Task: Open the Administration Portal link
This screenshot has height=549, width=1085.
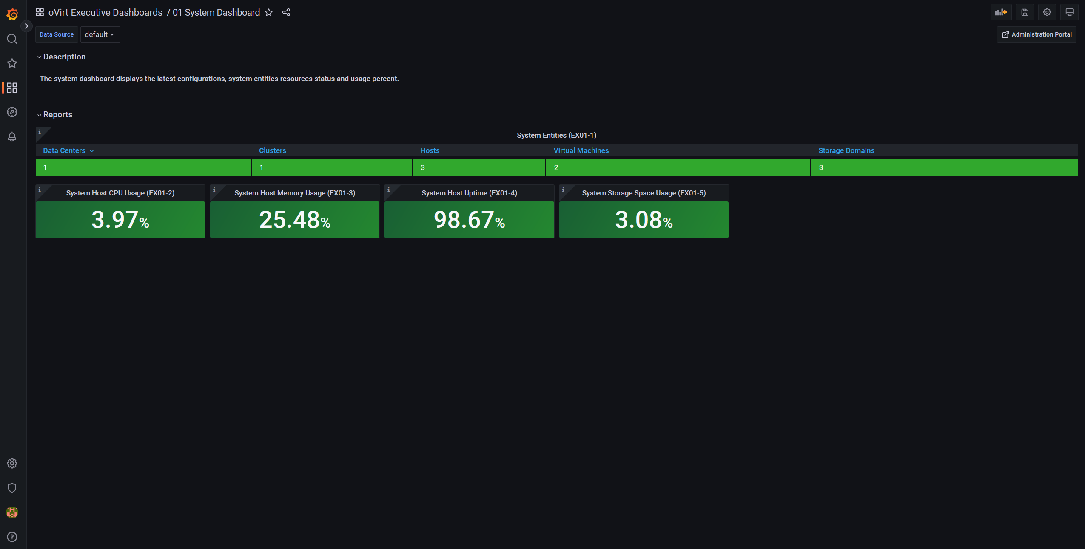Action: 1037,34
